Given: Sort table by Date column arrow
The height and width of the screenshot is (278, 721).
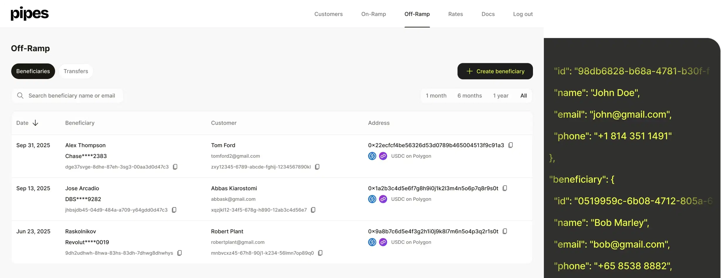Looking at the screenshot, I should click(35, 123).
